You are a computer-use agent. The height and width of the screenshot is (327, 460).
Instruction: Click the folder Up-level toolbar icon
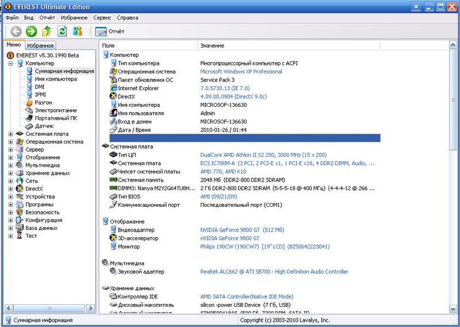(47, 31)
